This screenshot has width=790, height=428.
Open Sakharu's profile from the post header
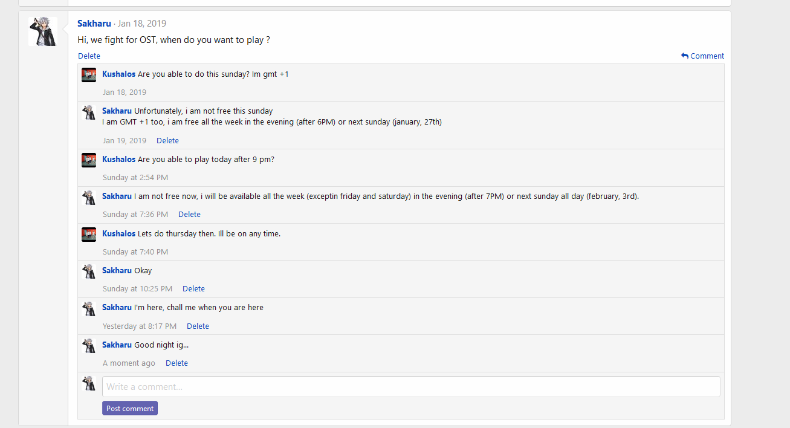tap(94, 24)
